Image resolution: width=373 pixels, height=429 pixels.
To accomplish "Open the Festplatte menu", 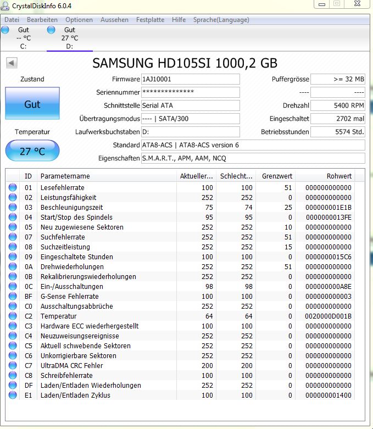I will (150, 20).
